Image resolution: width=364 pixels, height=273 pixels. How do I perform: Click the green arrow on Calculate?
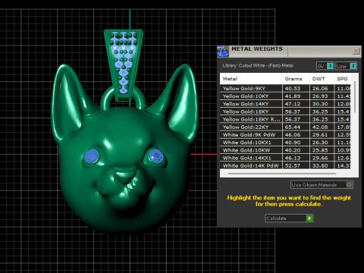click(309, 218)
